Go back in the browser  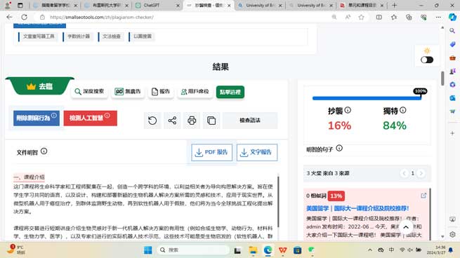[x=9, y=17]
